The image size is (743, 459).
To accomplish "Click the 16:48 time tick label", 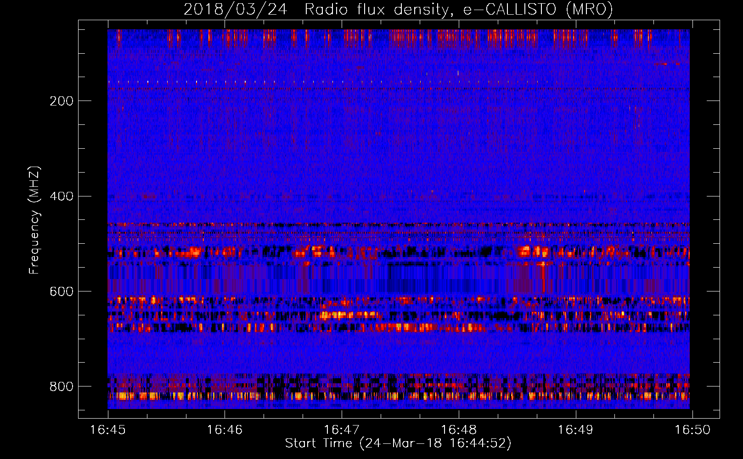I will point(459,430).
